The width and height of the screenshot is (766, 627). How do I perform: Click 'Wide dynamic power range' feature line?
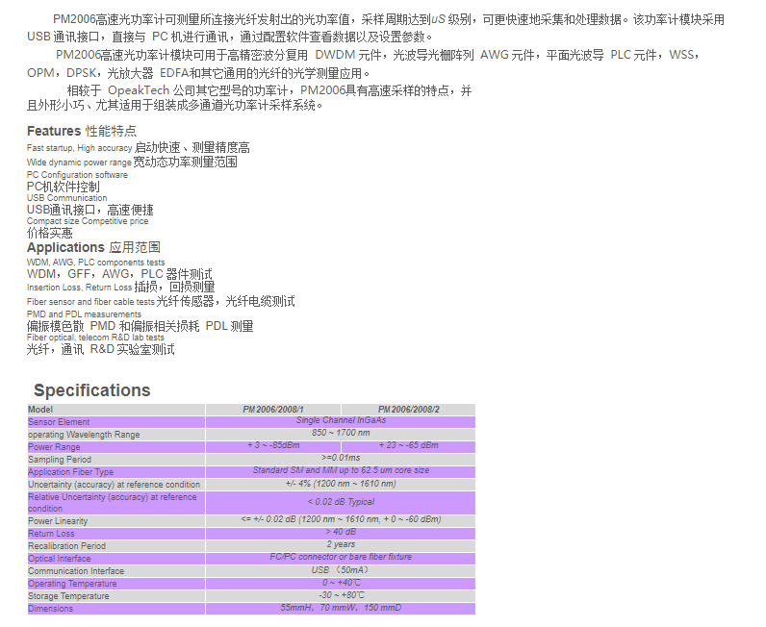[132, 162]
